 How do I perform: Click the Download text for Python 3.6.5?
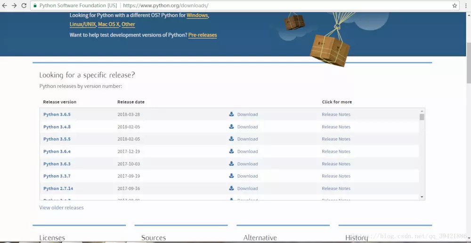coord(248,115)
